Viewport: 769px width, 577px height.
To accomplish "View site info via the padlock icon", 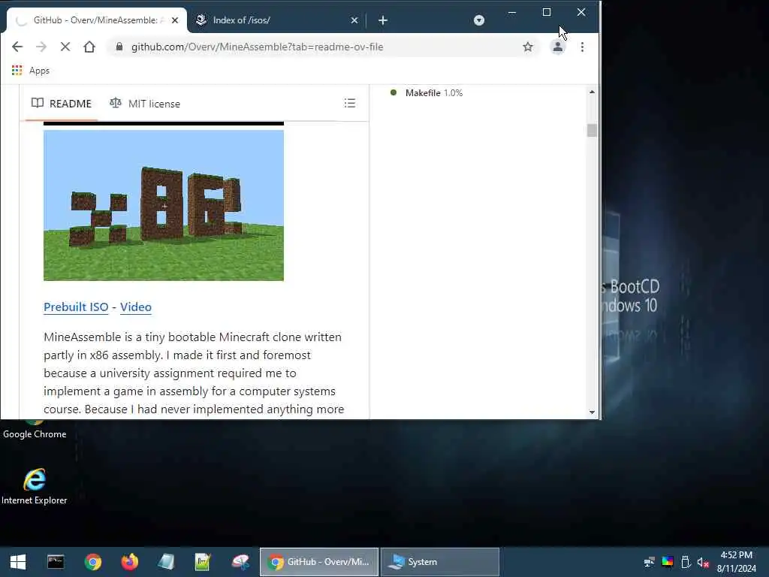I will point(119,47).
